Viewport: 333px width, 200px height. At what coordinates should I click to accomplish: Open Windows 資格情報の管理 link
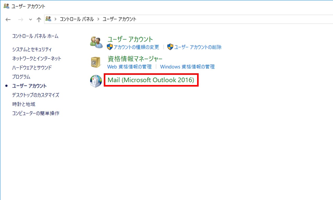(x=187, y=67)
